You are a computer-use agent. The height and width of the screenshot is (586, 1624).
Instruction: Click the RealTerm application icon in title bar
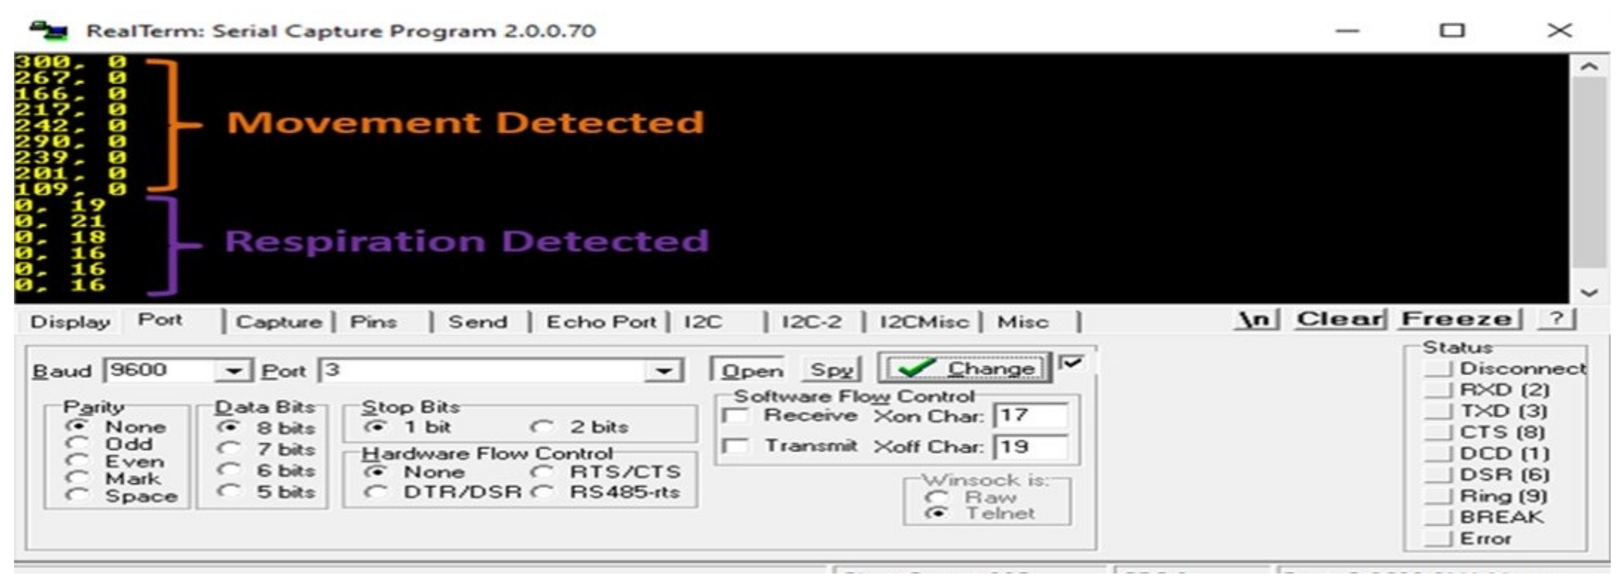coord(48,30)
